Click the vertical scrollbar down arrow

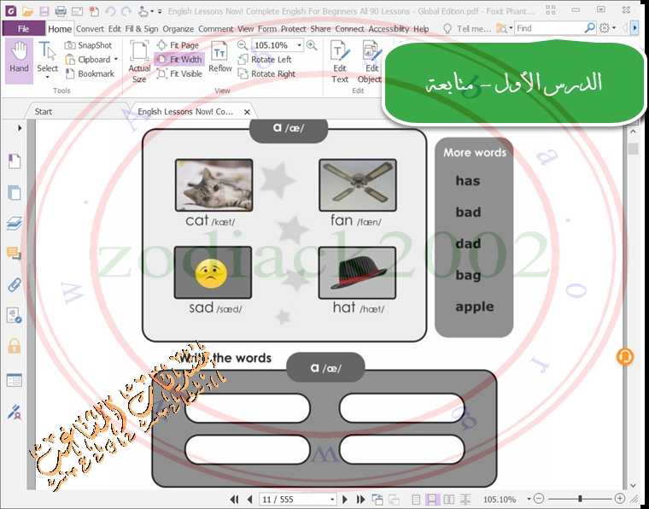click(633, 485)
